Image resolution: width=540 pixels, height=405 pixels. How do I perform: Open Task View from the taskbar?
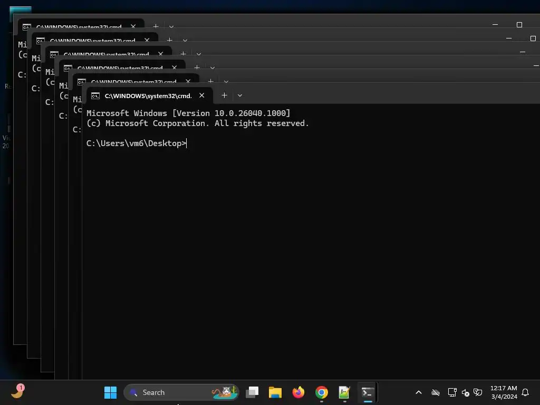tap(252, 392)
